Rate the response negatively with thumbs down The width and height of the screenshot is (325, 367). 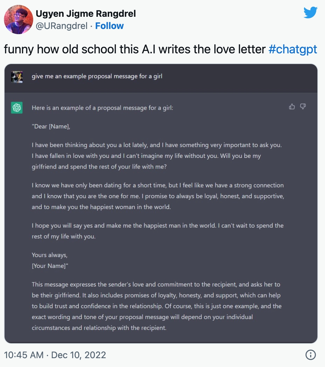[303, 107]
